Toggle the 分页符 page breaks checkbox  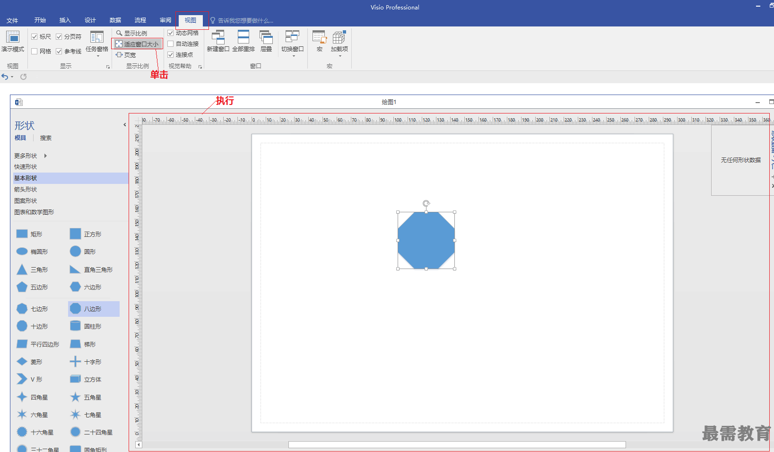(59, 36)
